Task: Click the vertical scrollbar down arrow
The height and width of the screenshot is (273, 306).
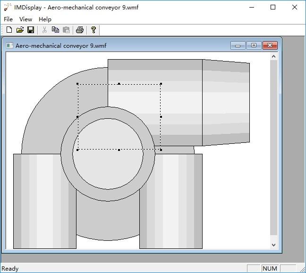Action: [x=273, y=245]
